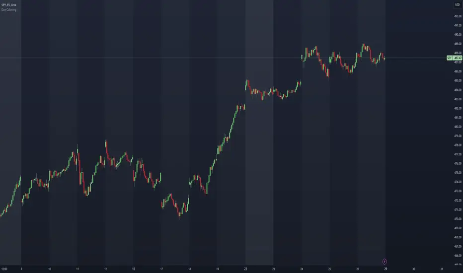Viewport: 463px width, 273px height.
Task: Click the Day Coloring indicator label
Action: tap(8, 10)
